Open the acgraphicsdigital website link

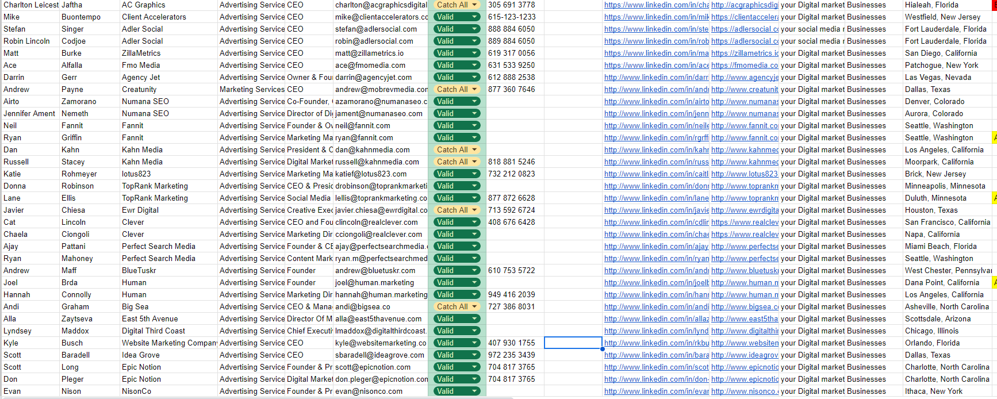pos(745,5)
